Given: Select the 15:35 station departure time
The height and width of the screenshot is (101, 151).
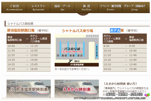Looking at the screenshot, I should (x=11, y=69).
